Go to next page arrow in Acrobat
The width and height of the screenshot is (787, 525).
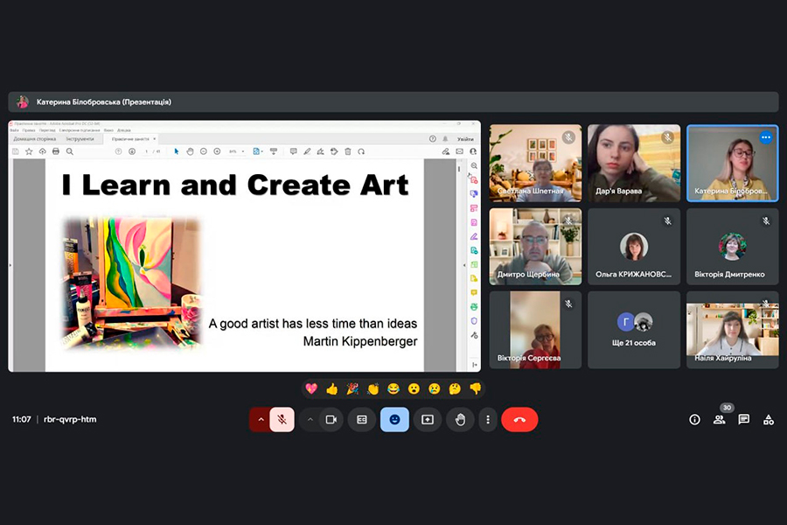(x=132, y=151)
